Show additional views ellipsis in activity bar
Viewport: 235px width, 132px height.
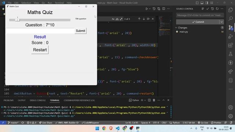coord(231,89)
